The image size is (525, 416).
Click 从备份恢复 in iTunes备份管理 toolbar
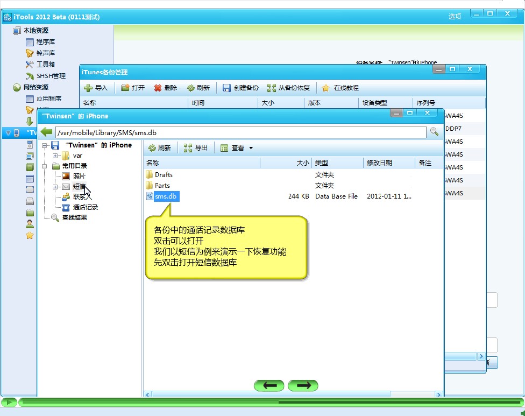click(288, 88)
